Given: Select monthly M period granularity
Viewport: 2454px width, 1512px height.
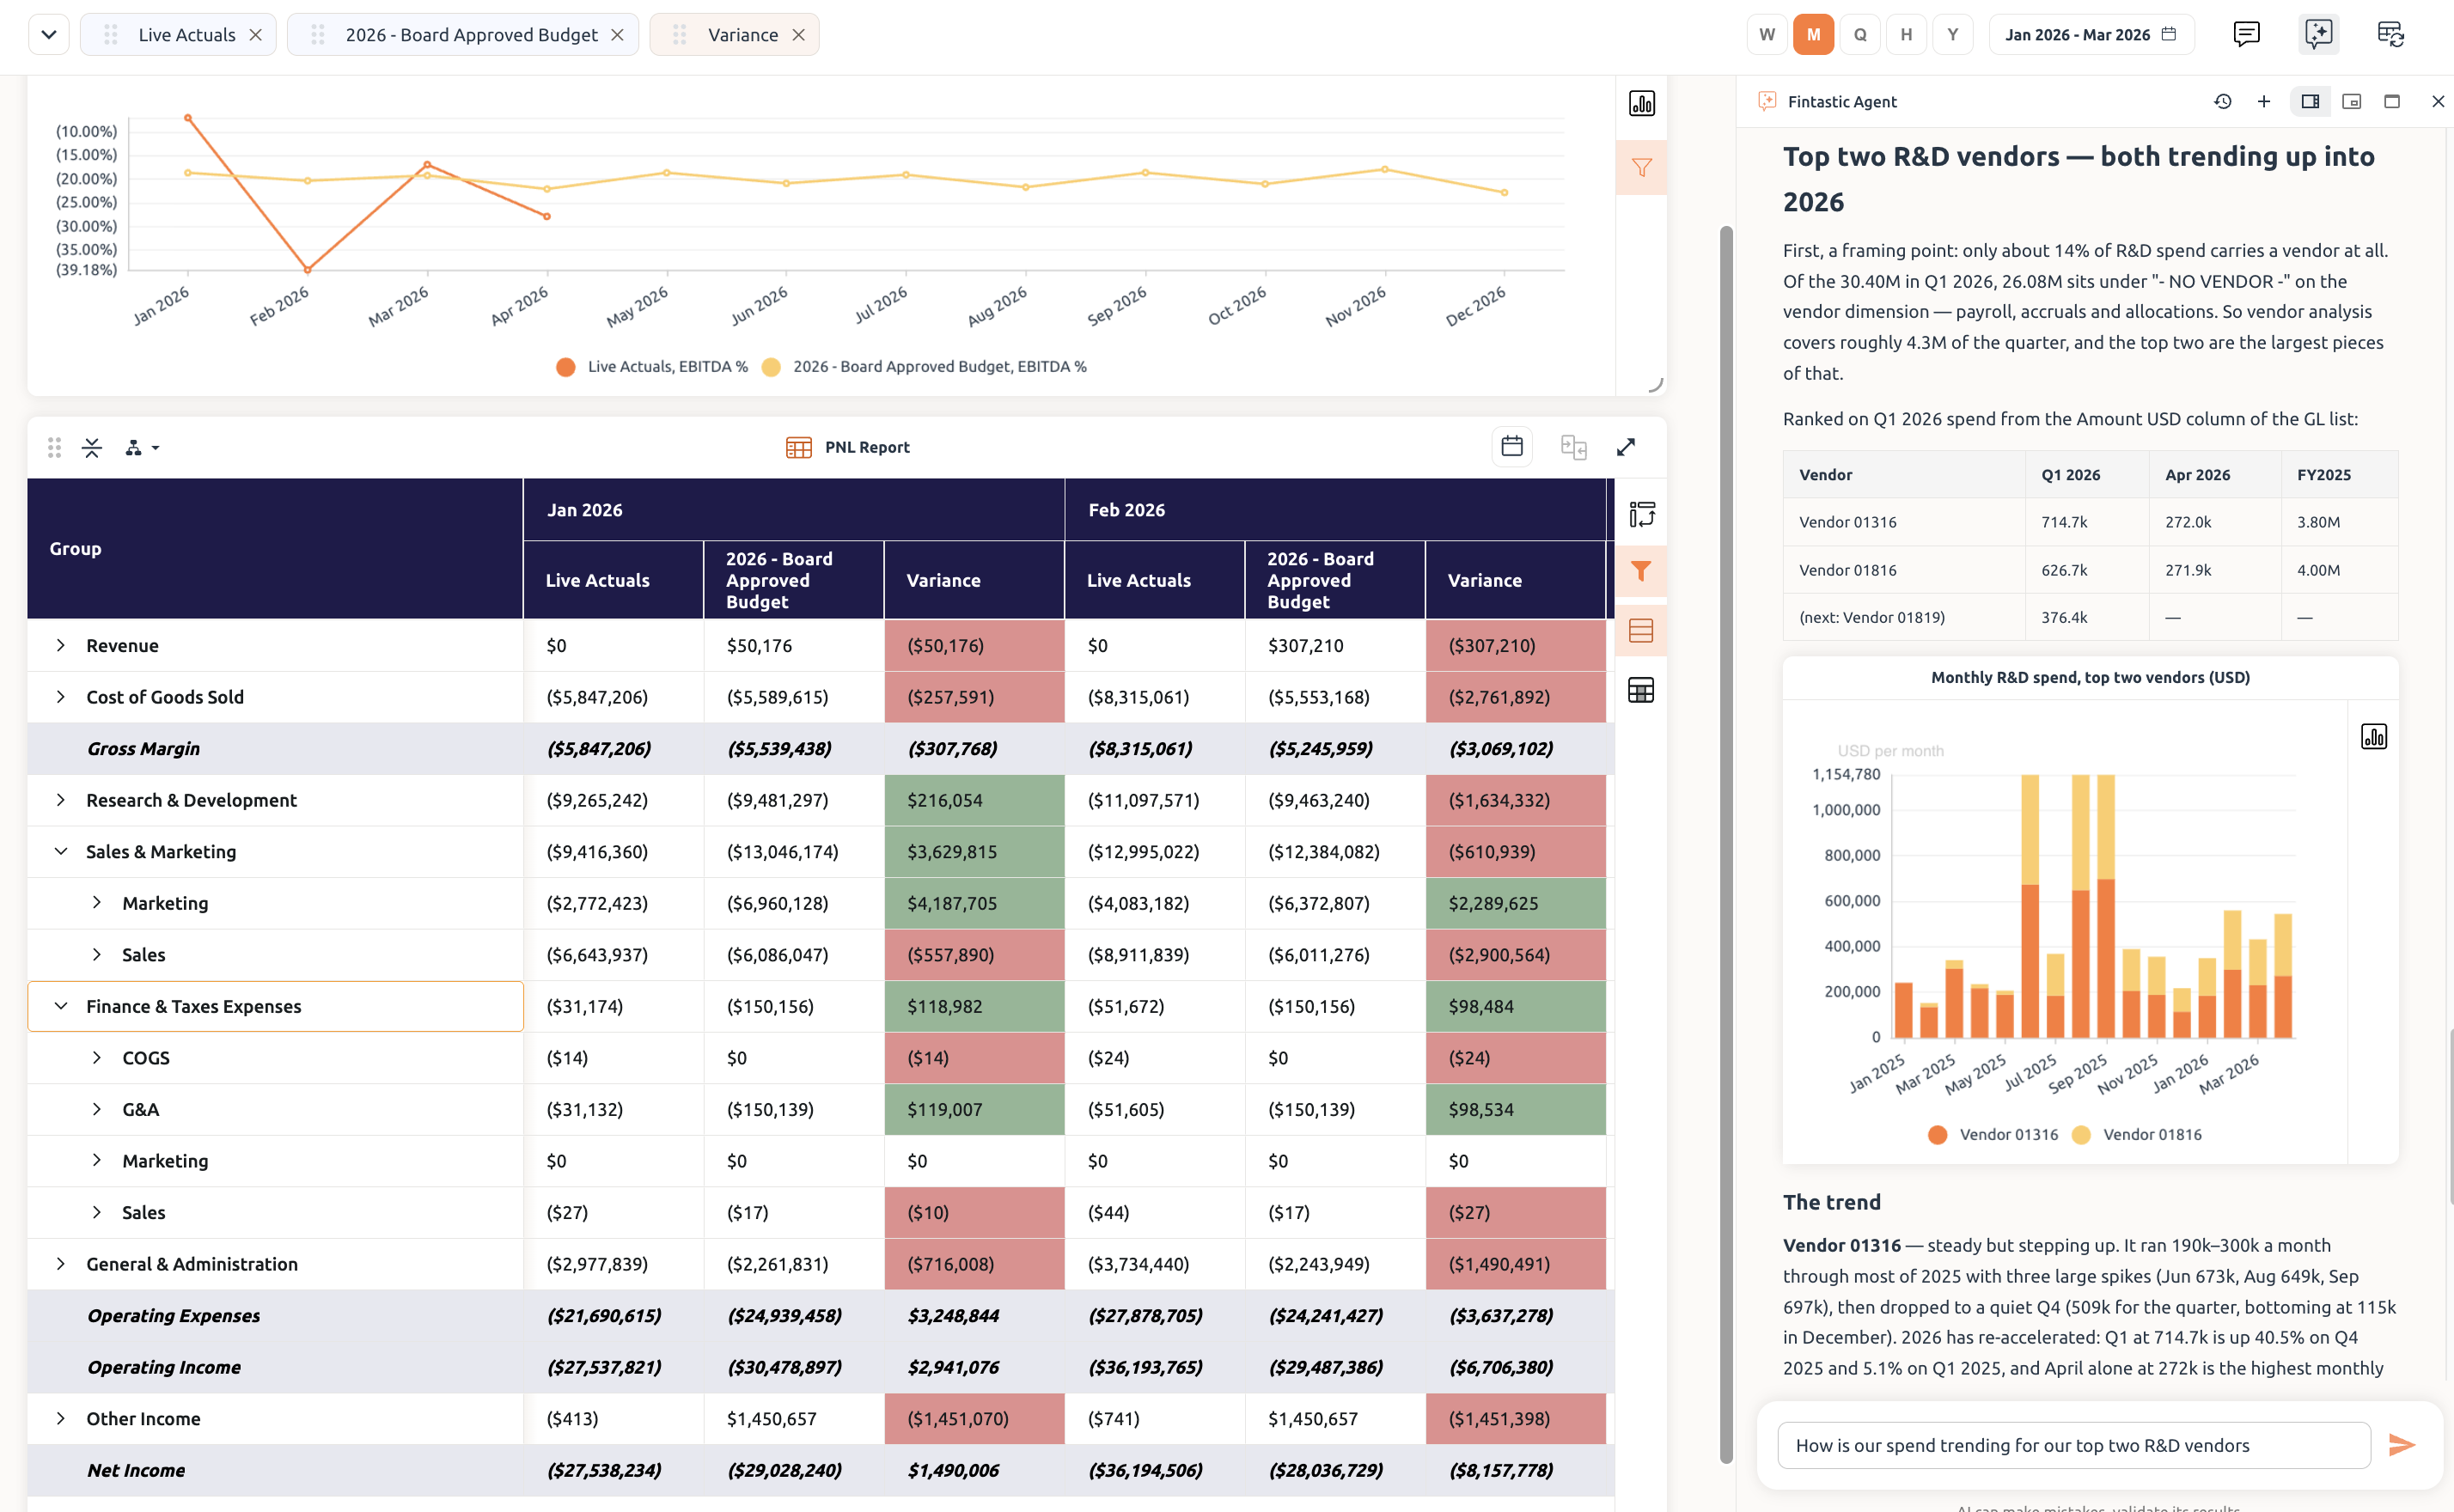Looking at the screenshot, I should tap(1813, 34).
